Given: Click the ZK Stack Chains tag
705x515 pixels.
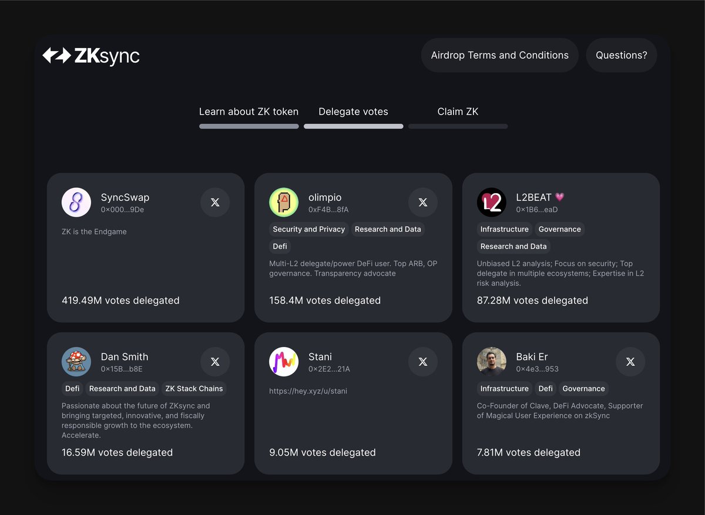Looking at the screenshot, I should click(x=194, y=388).
